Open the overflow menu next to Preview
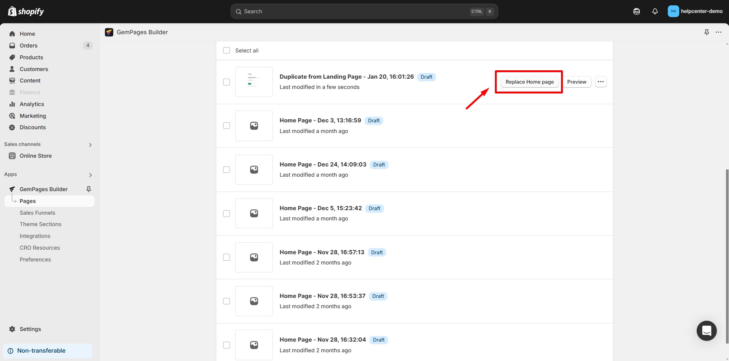Screen dimensions: 729x361 point(601,82)
